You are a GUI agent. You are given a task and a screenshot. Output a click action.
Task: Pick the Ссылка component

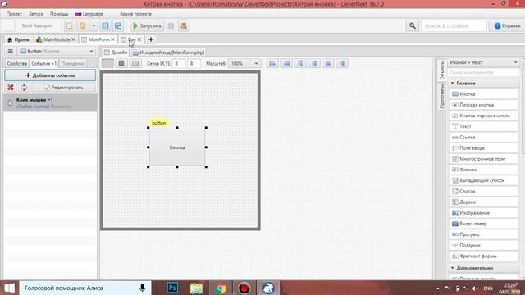click(x=484, y=137)
